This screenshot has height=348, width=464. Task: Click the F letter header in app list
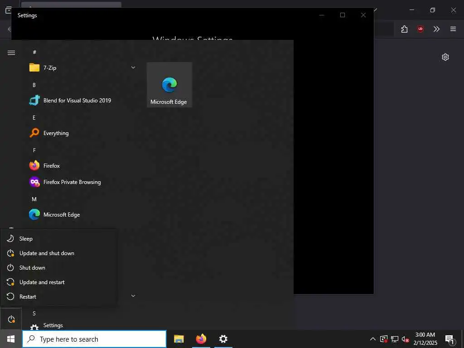pos(34,150)
